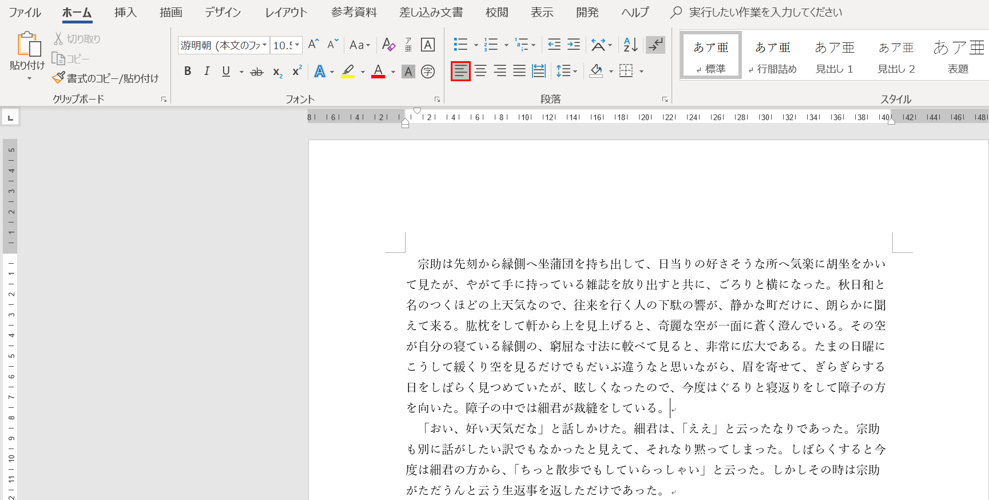This screenshot has height=500, width=989.
Task: Open phonetic guide (ruby) icon
Action: [x=408, y=45]
